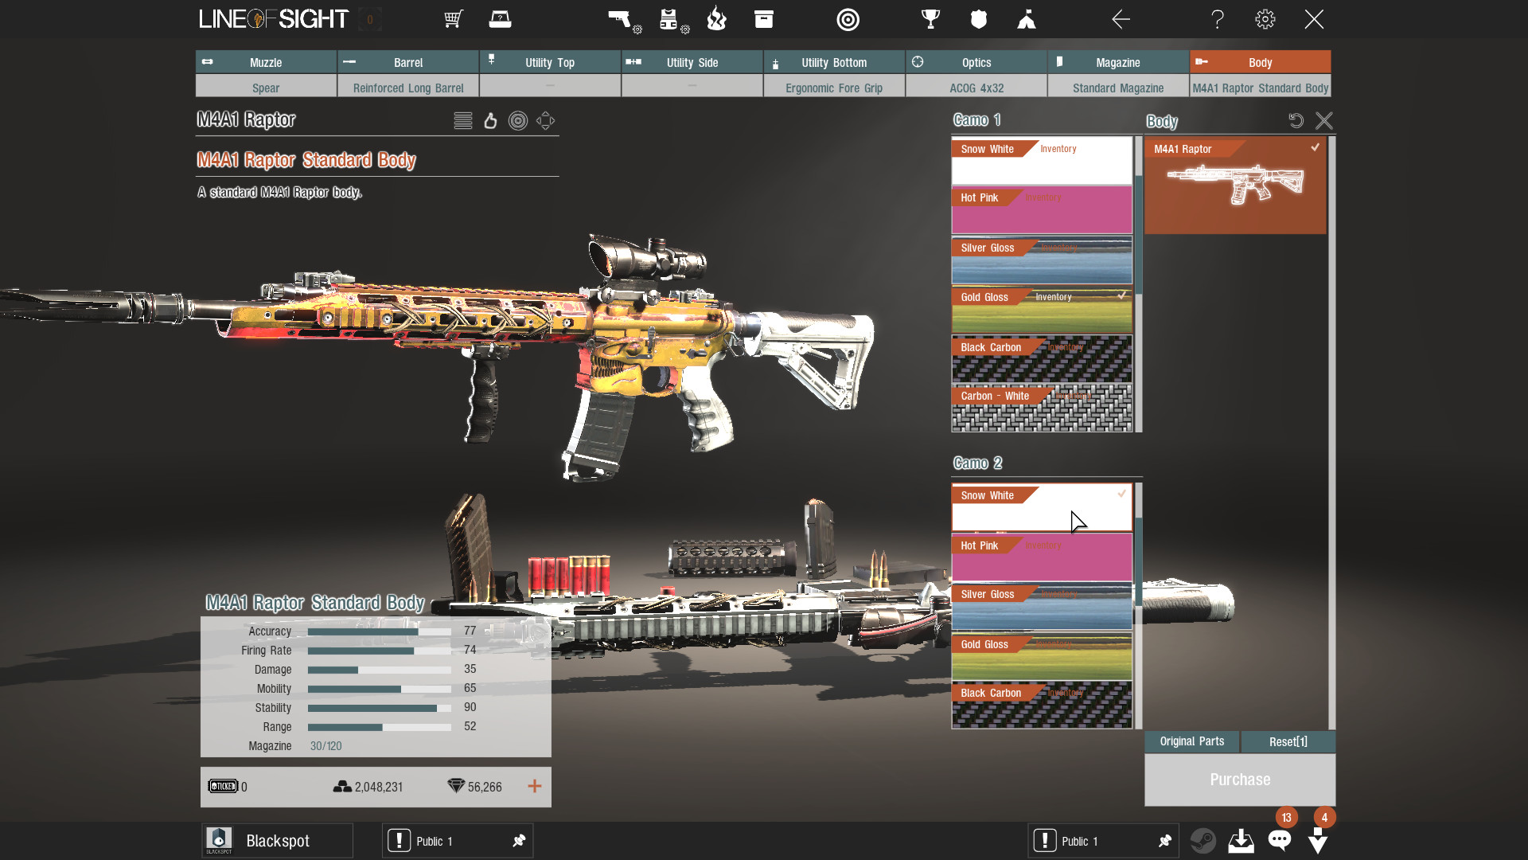Image resolution: width=1528 pixels, height=860 pixels.
Task: Click the shield/badge icon
Action: pos(976,19)
